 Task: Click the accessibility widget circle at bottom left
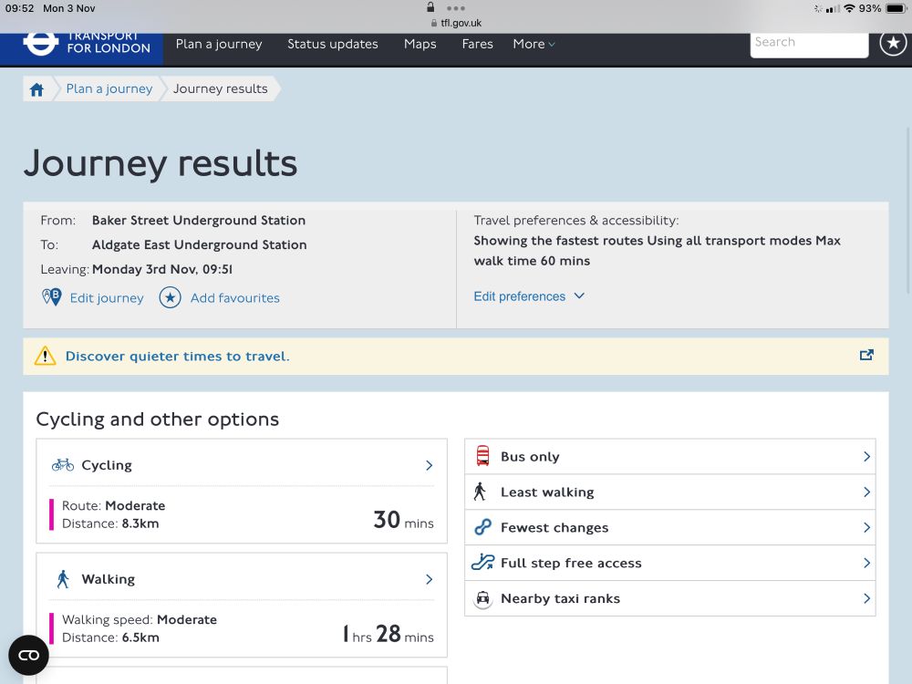pos(28,655)
